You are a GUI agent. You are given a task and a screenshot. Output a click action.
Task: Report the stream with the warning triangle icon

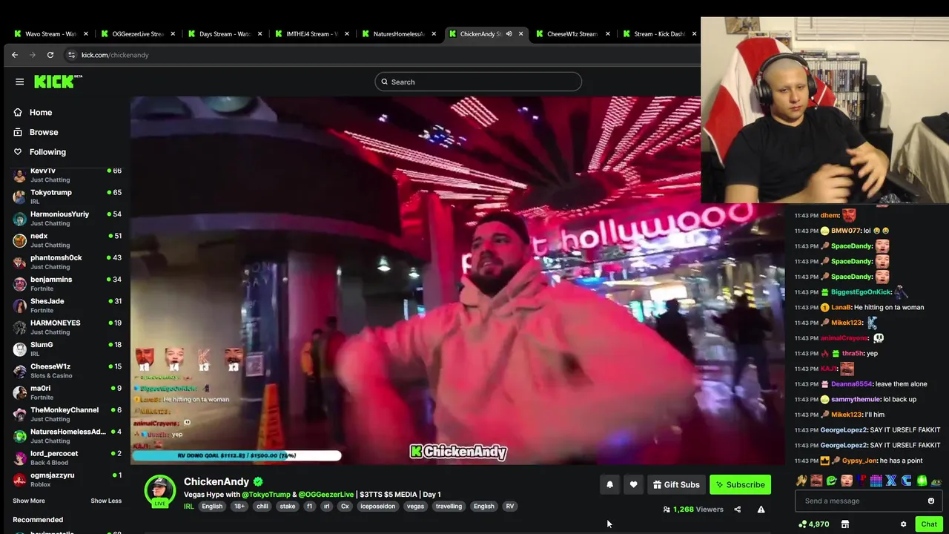click(x=761, y=510)
